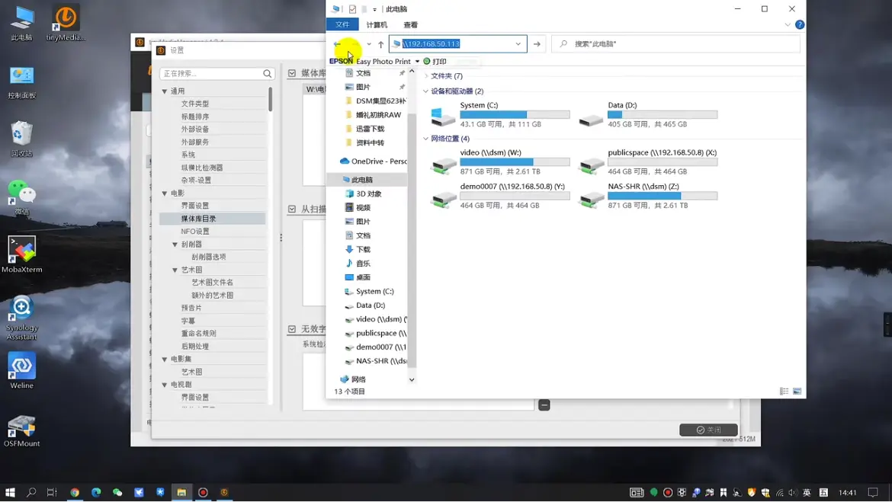The height and width of the screenshot is (502, 892).
Task: Open the MobaXterm desktop shortcut
Action: pos(21,252)
